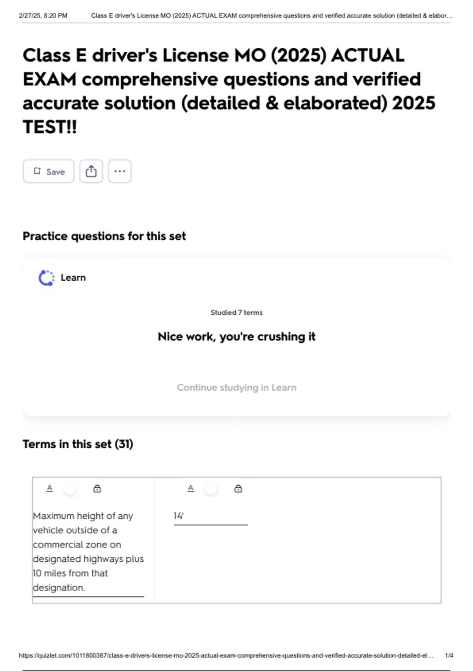The width and height of the screenshot is (473, 671).
Task: Click the Class E driver's License main title
Action: [229, 91]
